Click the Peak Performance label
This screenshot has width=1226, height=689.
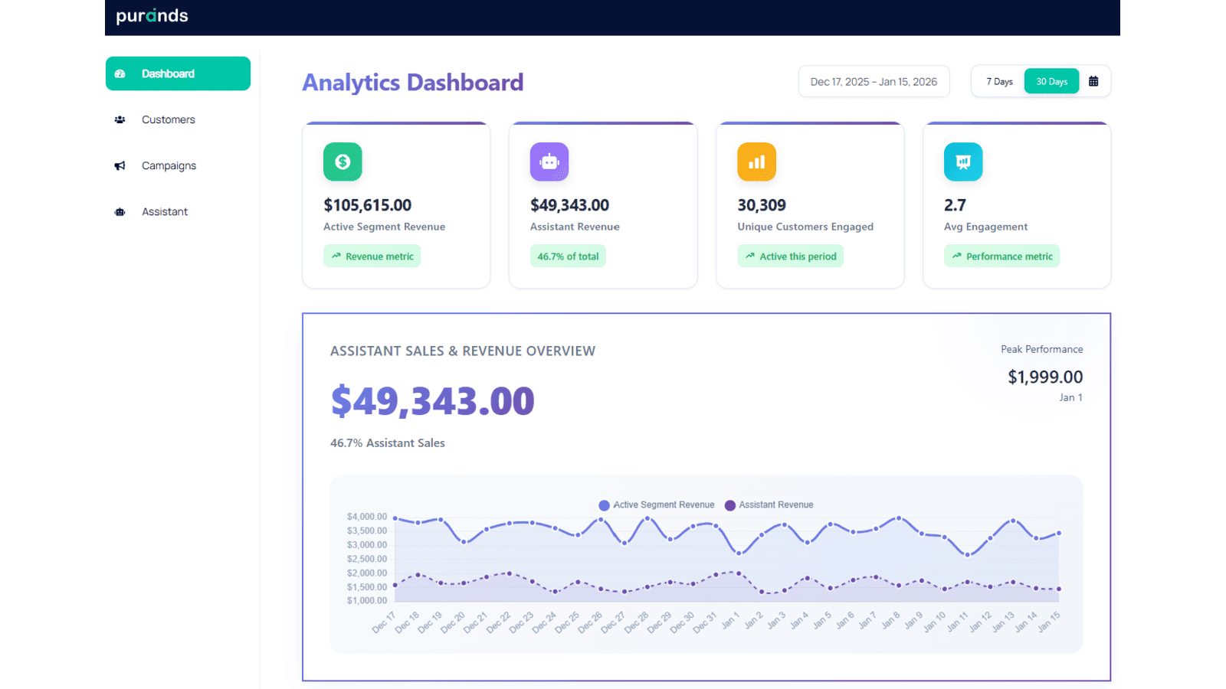(1041, 349)
